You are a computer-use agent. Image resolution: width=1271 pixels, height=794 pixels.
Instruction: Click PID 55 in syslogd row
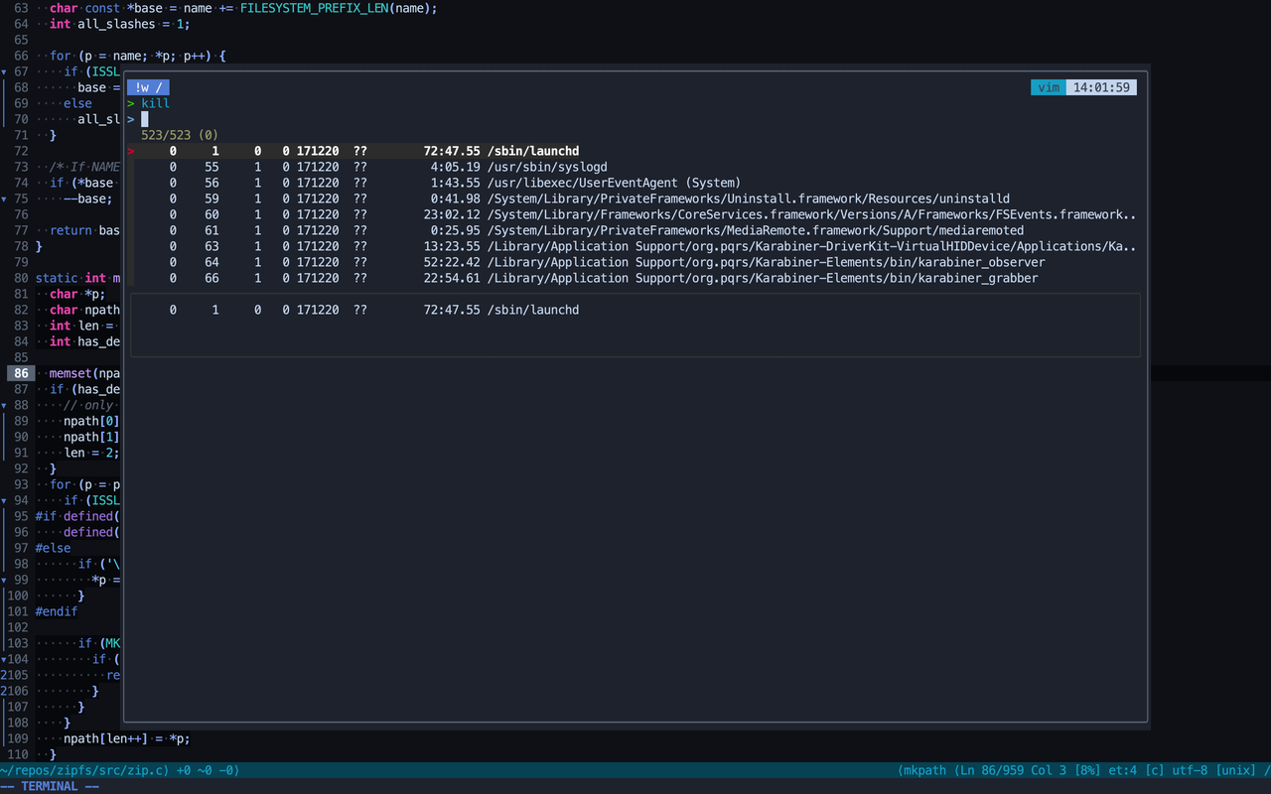coord(212,167)
